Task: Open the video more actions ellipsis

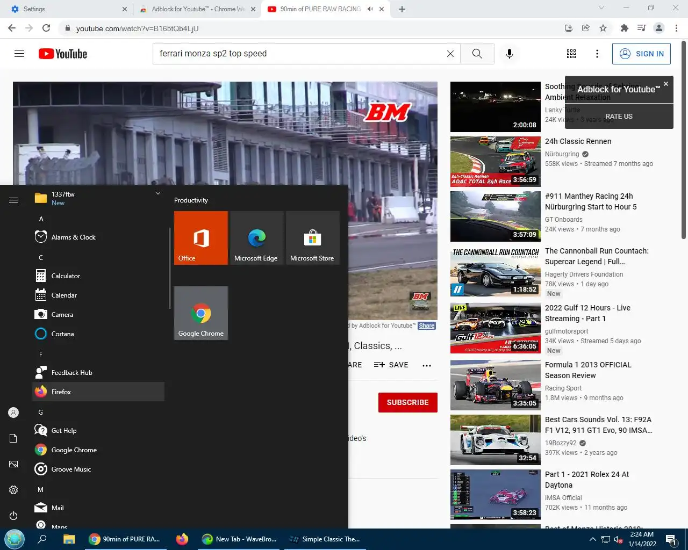Action: [x=427, y=365]
